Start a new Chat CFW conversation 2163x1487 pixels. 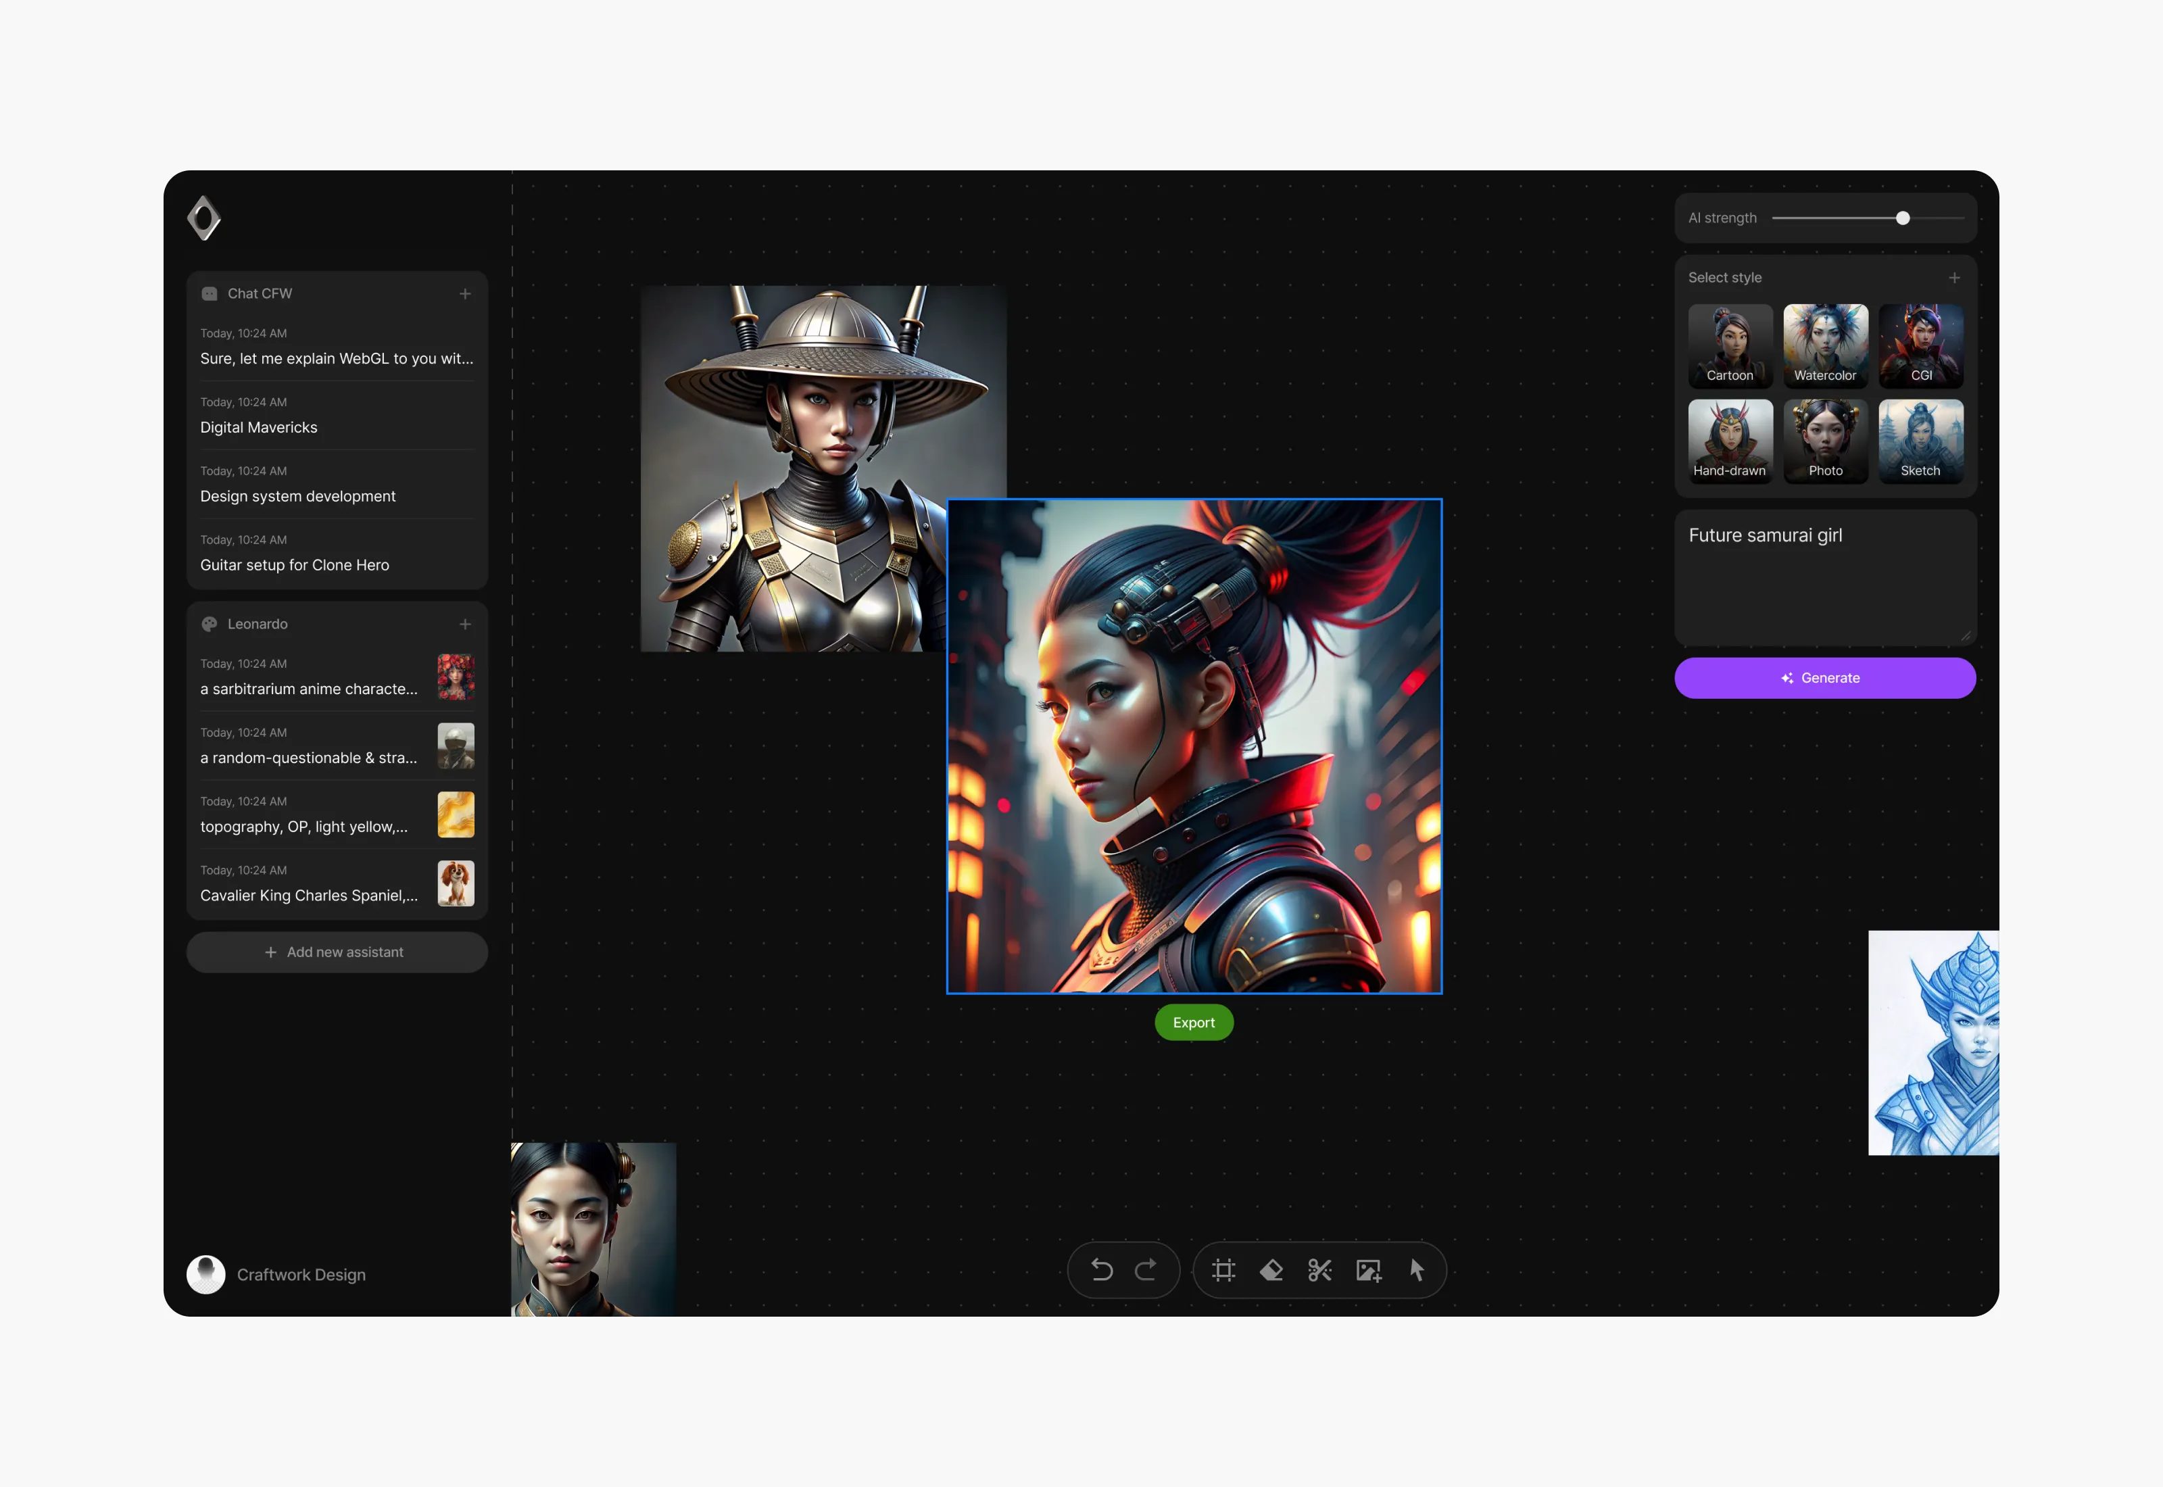(x=466, y=293)
